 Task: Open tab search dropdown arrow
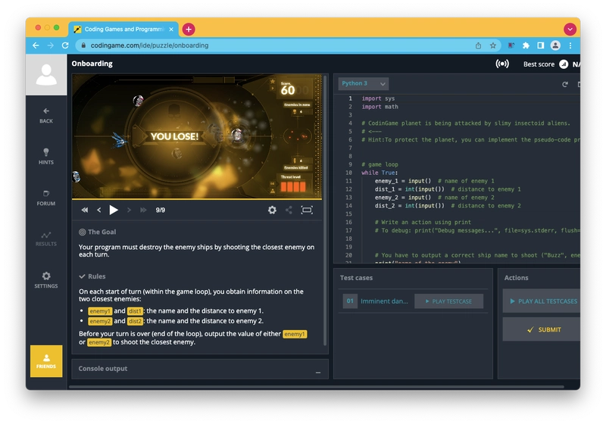coord(570,30)
